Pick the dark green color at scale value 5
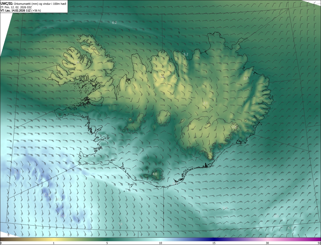This screenshot has height=245, width=321. 107,239
